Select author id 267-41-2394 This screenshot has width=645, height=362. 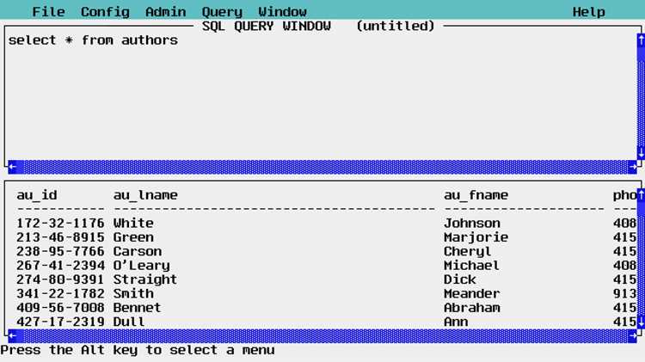tap(60, 266)
